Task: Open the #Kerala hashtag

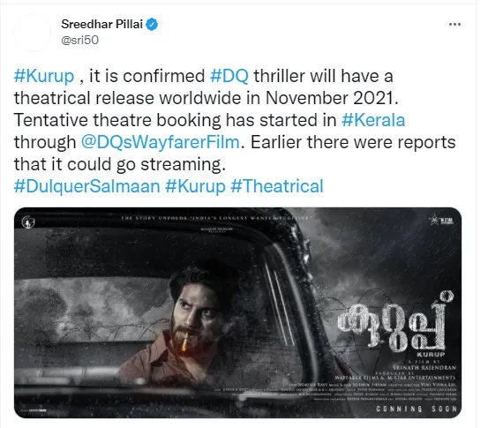Action: click(373, 120)
